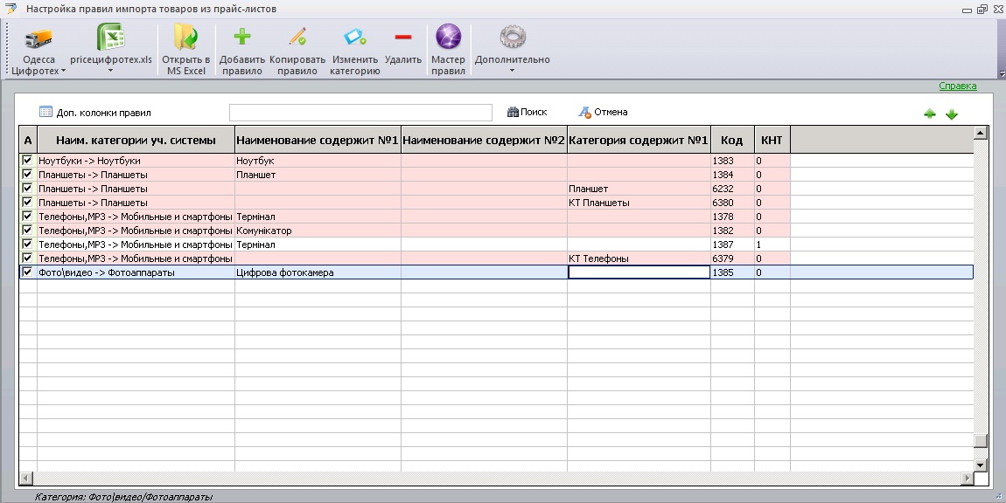Toggle checkbox for Комунікатор rule

(27, 230)
